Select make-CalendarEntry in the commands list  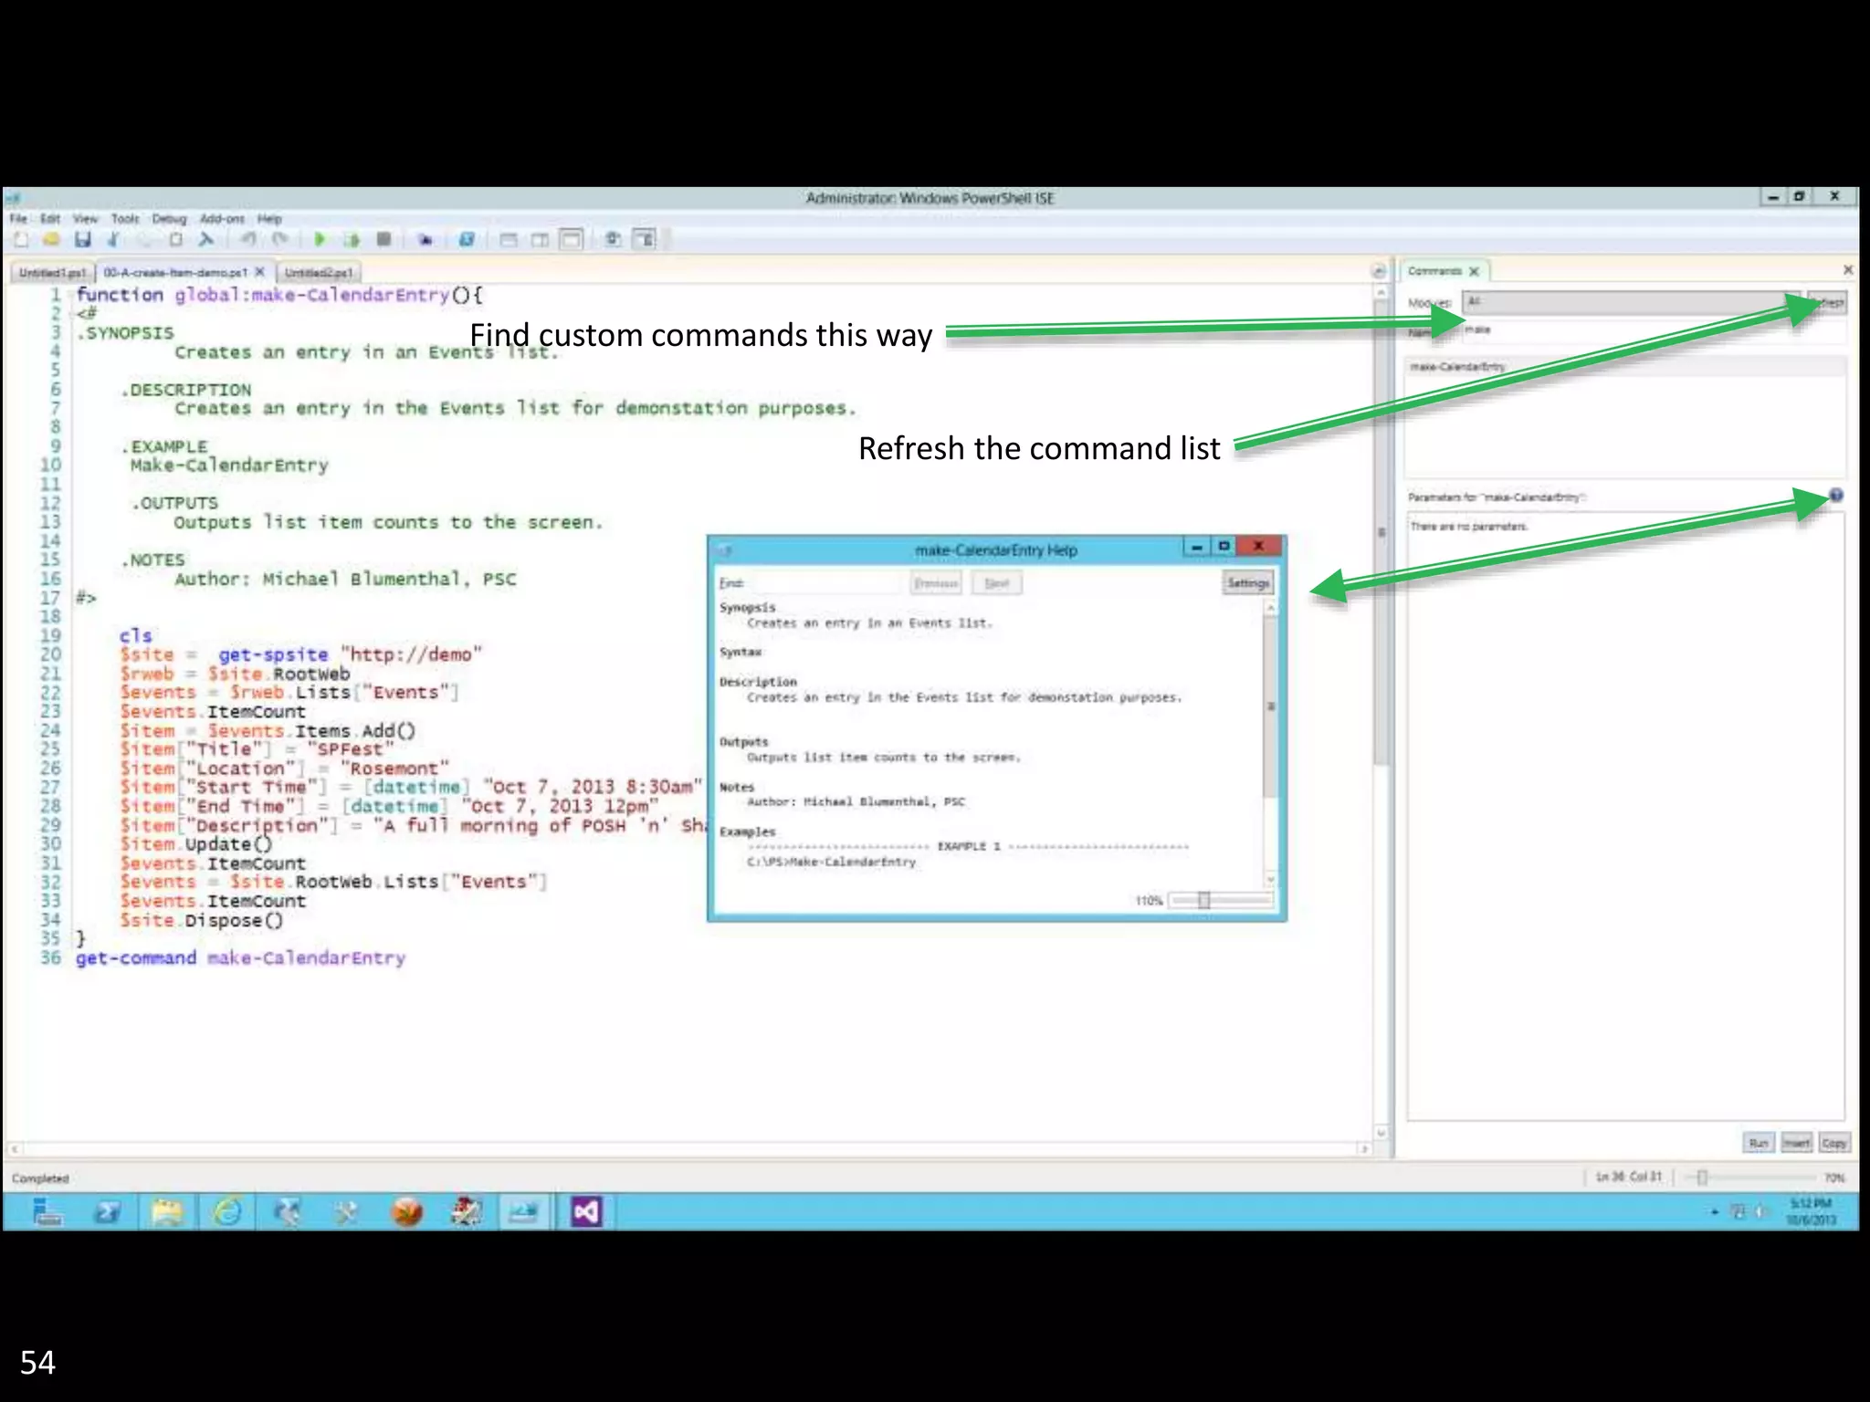pyautogui.click(x=1625, y=367)
